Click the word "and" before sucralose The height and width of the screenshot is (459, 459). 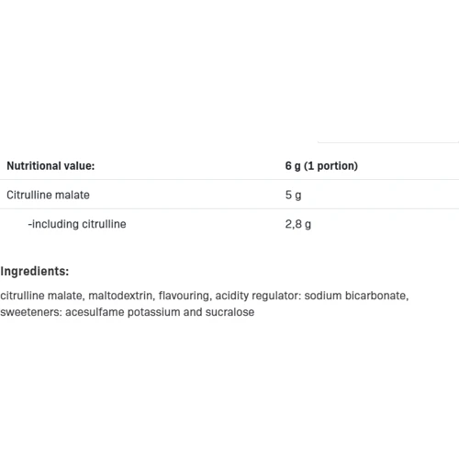point(193,312)
